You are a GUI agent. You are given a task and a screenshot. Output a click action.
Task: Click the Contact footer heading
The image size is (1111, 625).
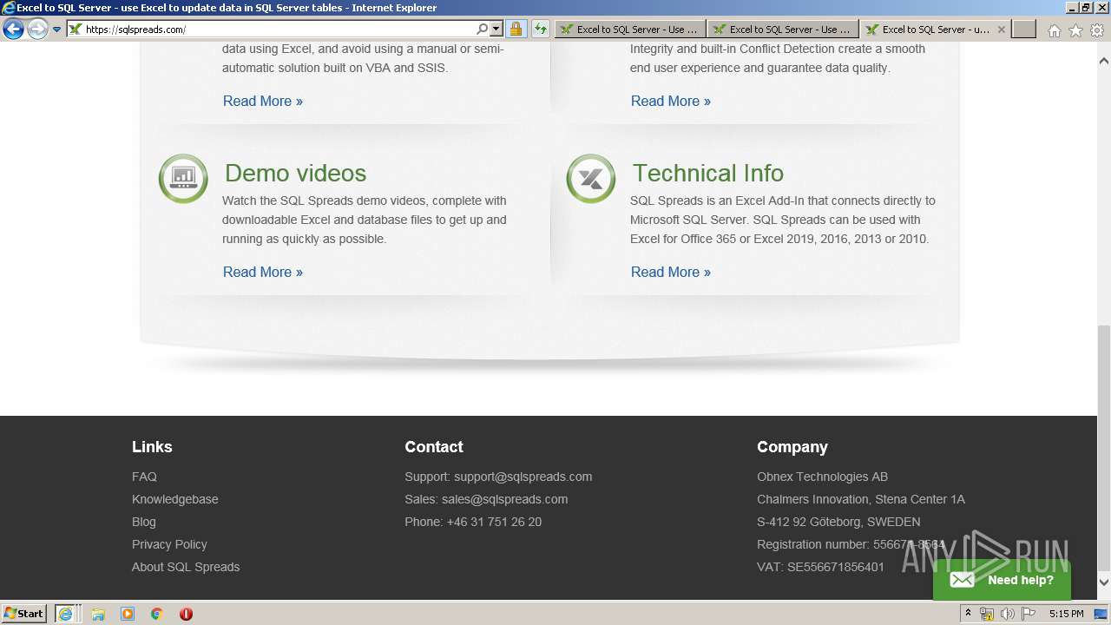pyautogui.click(x=434, y=447)
